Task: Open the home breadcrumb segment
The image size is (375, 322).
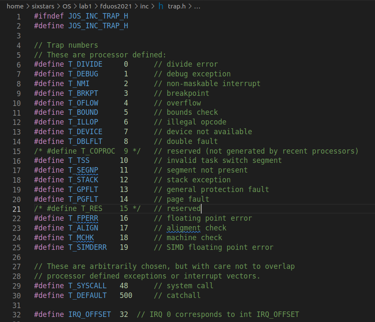Action: [x=15, y=6]
